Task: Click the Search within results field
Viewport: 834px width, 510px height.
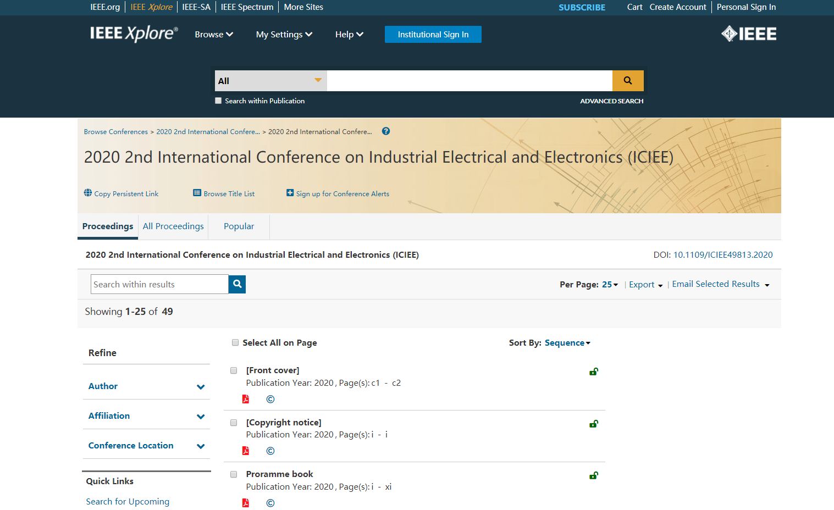Action: tap(159, 284)
